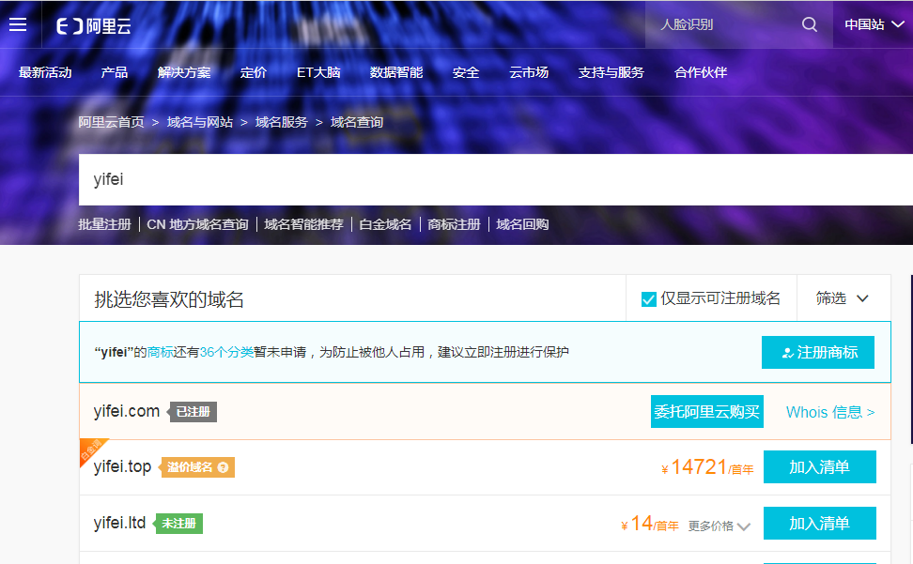Open Whois 信息 for yifei.com
This screenshot has height=564, width=913.
click(830, 412)
